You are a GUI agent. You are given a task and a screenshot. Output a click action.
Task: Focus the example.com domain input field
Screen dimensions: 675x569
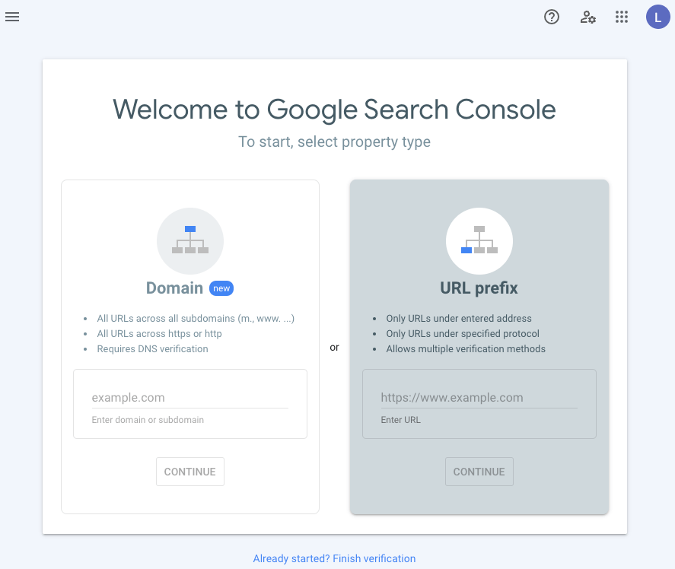(x=189, y=397)
